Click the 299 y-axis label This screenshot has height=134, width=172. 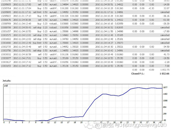tap(165, 114)
